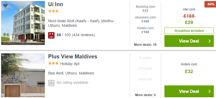The image size is (216, 98).
Task: Select the Booking.com £51 offer
Action: click(145, 9)
